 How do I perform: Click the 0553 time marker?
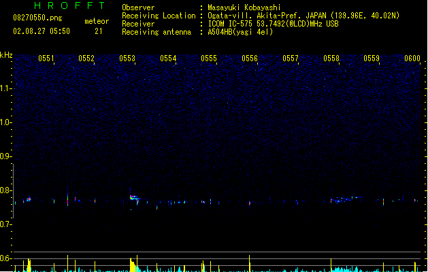coord(127,58)
